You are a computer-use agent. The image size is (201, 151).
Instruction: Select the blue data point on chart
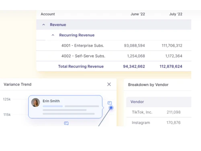[111, 108]
